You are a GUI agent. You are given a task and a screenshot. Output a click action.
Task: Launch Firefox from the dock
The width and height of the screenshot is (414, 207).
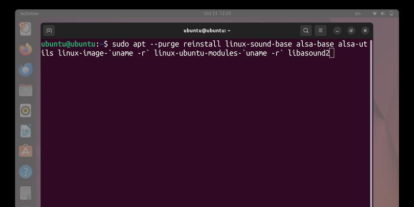(25, 49)
